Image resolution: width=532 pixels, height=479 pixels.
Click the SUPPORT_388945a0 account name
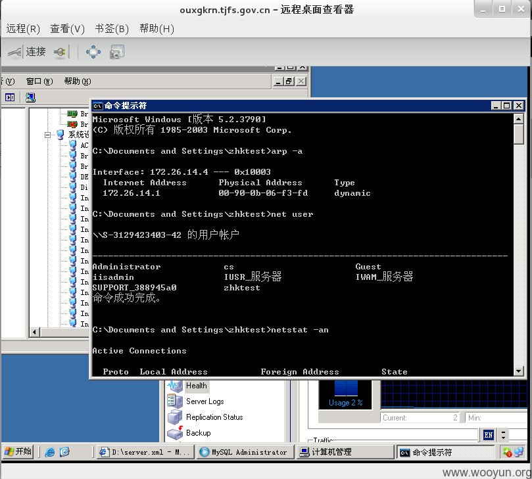coord(134,288)
